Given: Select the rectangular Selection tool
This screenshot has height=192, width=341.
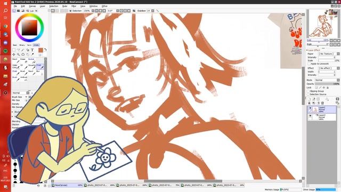Looking at the screenshot, I should (x=14, y=50).
